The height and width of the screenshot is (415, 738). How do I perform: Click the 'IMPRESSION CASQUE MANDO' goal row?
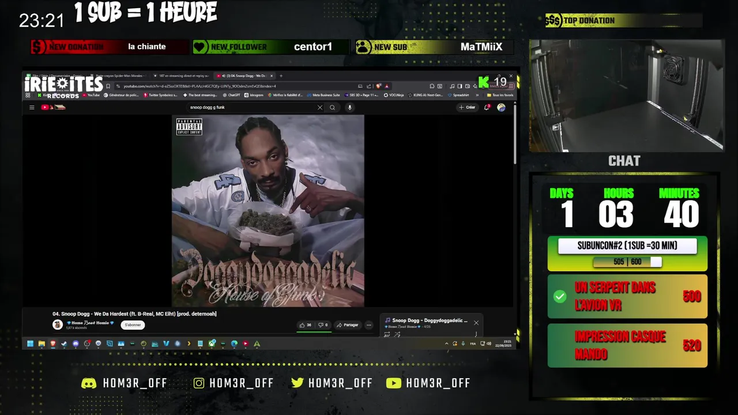627,345
